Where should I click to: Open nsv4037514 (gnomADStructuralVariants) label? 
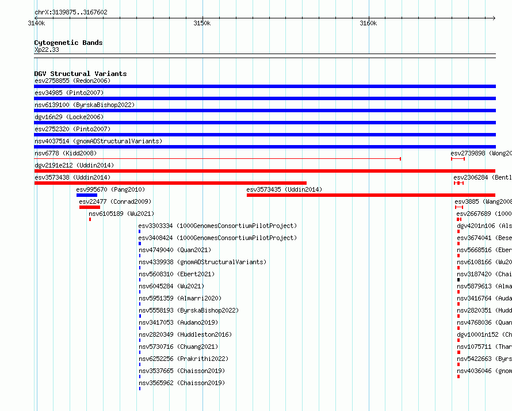(x=98, y=141)
